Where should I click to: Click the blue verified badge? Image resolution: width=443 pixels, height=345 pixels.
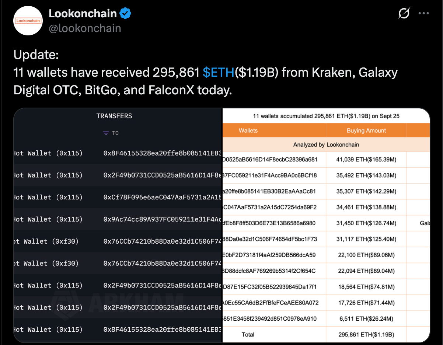coord(125,14)
